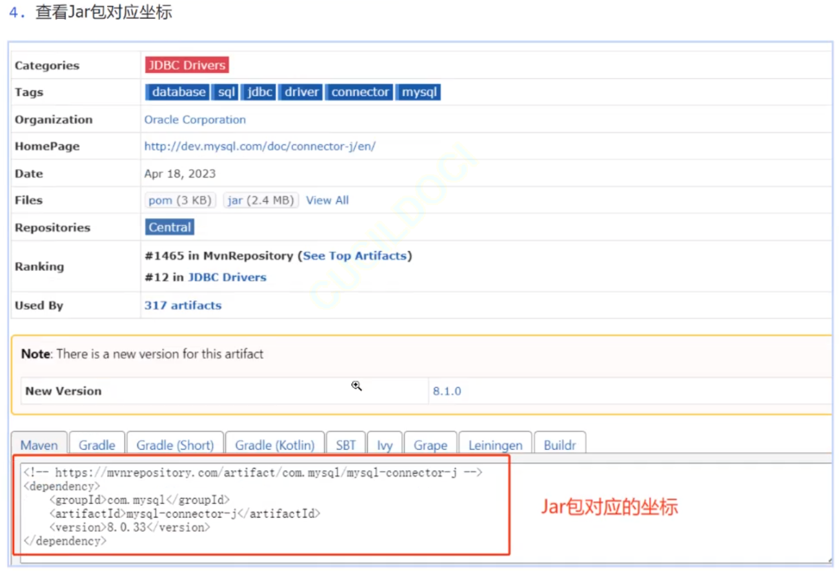Open Oracle Corporation organization link
The width and height of the screenshot is (839, 573).
coord(195,119)
